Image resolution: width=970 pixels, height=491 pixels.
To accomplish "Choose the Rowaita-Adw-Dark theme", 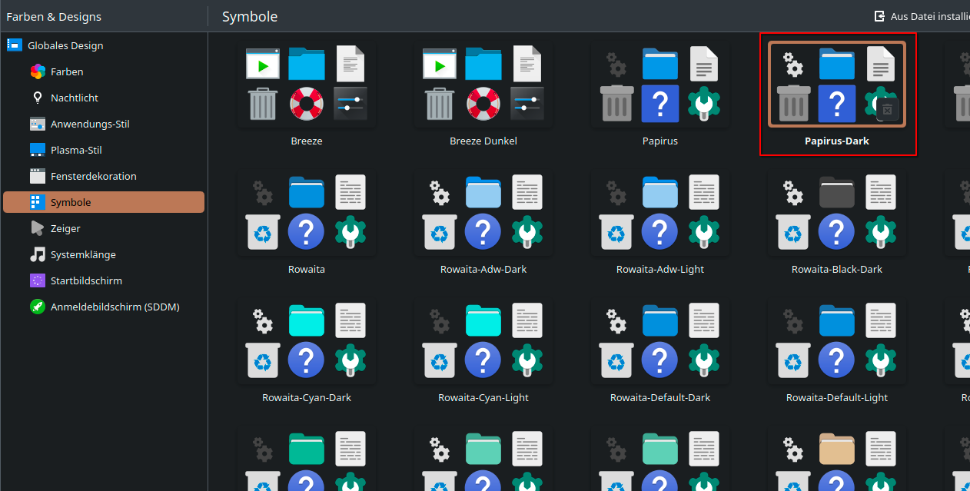I will pos(483,212).
